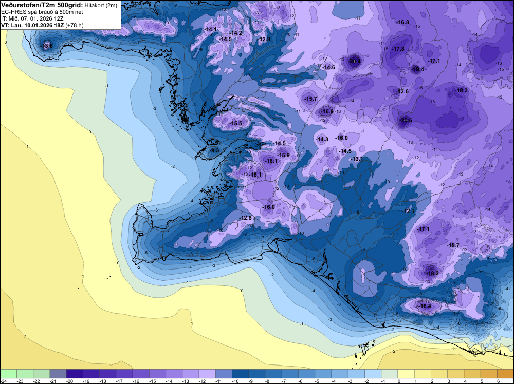Click the -14.6 temperature value
Viewport: 514px width, 384px height.
(x=328, y=67)
